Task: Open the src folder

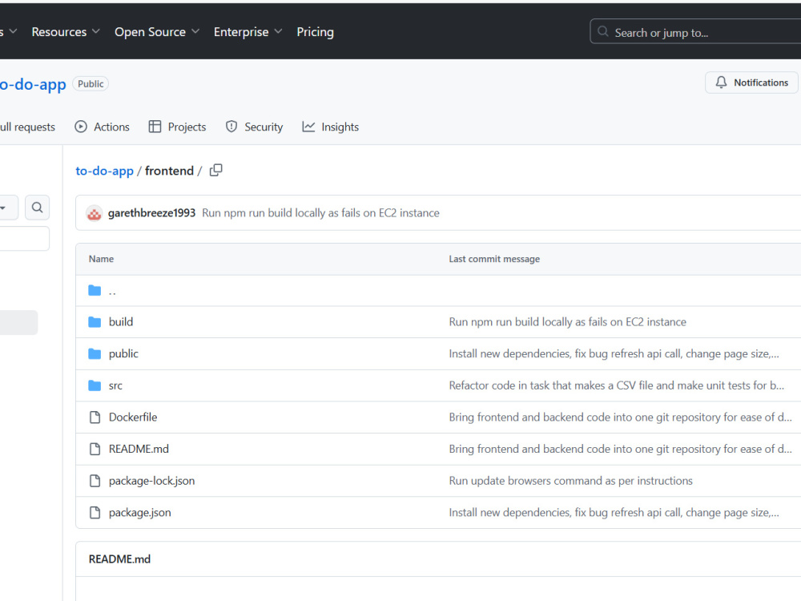Action: [x=115, y=386]
